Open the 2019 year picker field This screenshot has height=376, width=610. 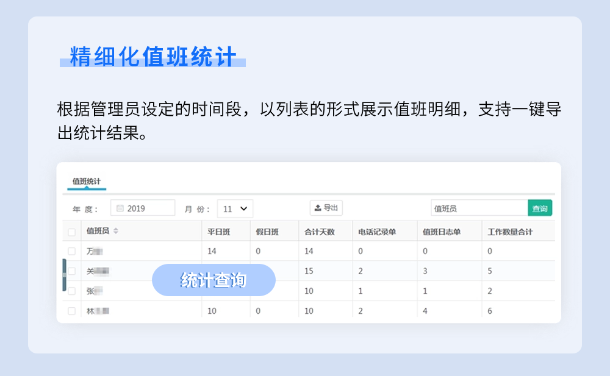(x=143, y=208)
